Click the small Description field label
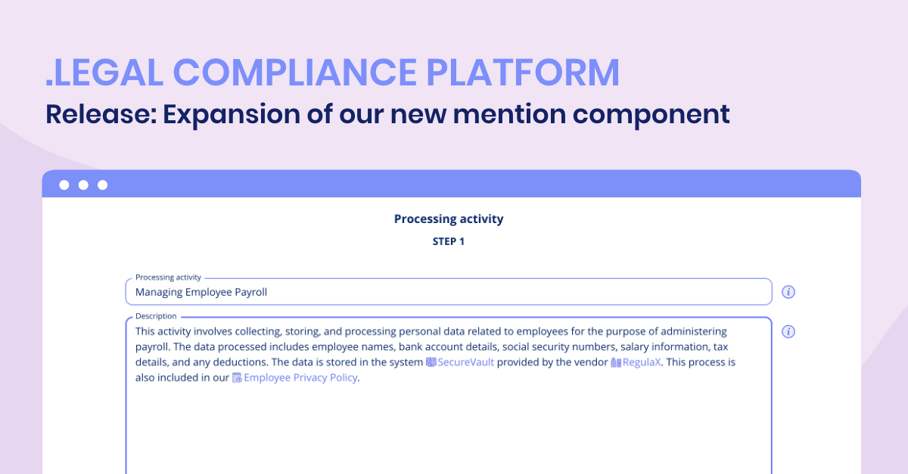 click(156, 316)
